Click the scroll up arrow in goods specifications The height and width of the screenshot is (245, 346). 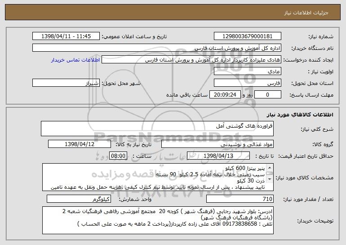pos(270,168)
